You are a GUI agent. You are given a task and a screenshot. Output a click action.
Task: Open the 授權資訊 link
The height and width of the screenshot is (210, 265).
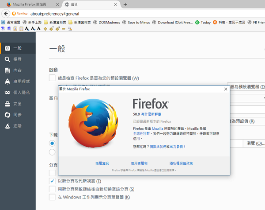(x=102, y=163)
